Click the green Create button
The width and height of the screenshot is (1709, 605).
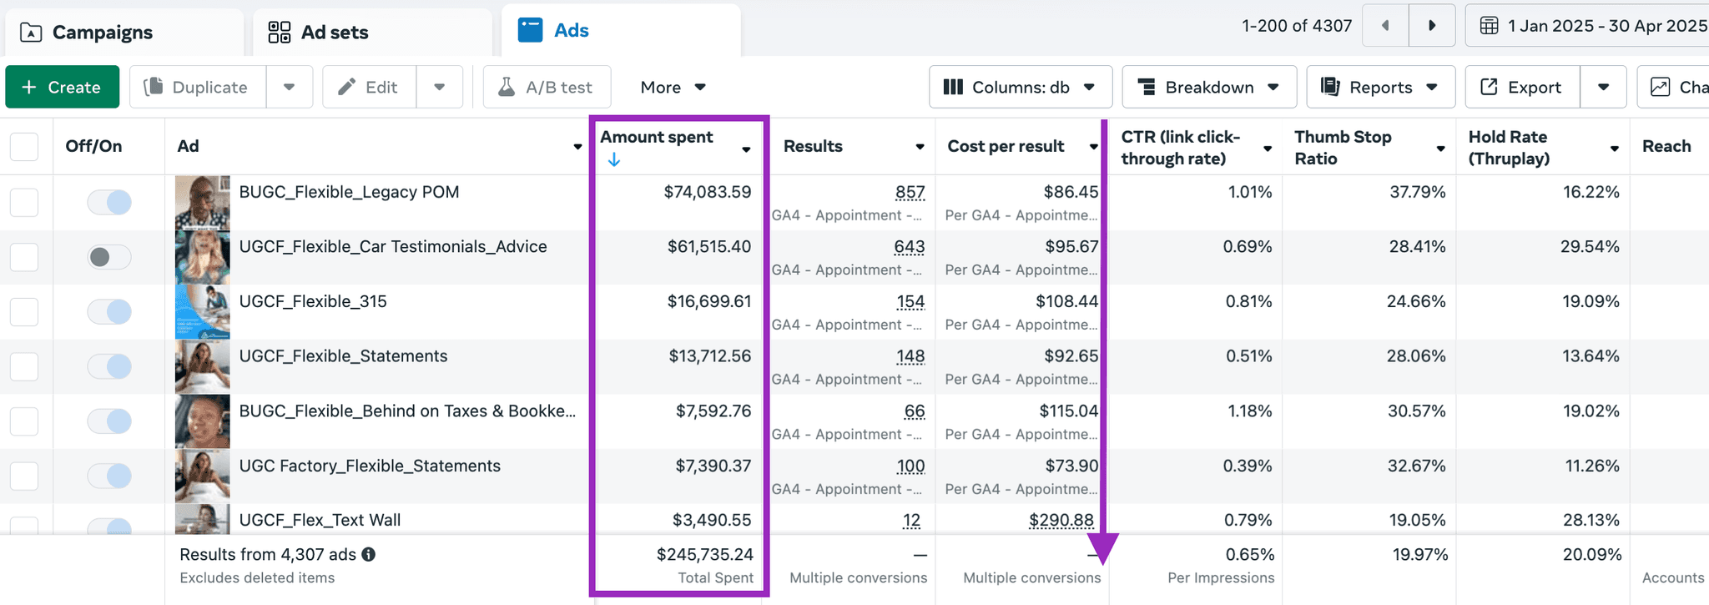point(63,87)
